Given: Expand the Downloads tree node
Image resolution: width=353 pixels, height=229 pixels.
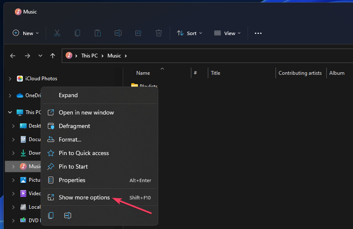Looking at the screenshot, I should (14, 153).
